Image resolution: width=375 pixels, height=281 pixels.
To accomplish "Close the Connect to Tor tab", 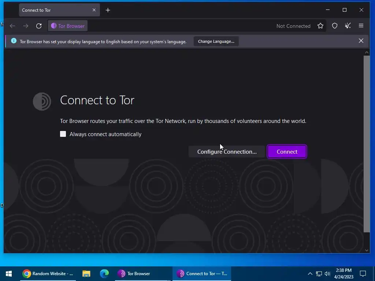I will (94, 10).
